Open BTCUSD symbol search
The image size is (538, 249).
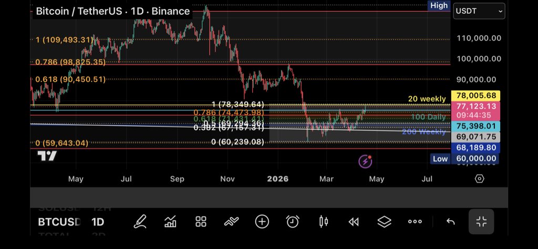coord(59,222)
